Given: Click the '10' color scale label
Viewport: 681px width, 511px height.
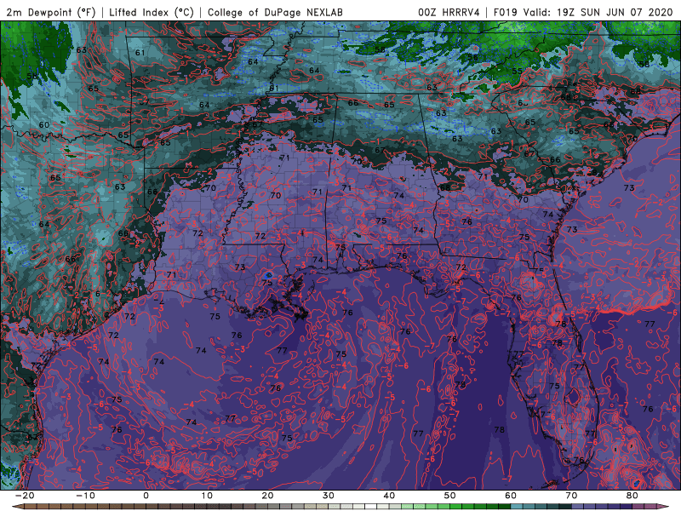Looking at the screenshot, I should [207, 496].
